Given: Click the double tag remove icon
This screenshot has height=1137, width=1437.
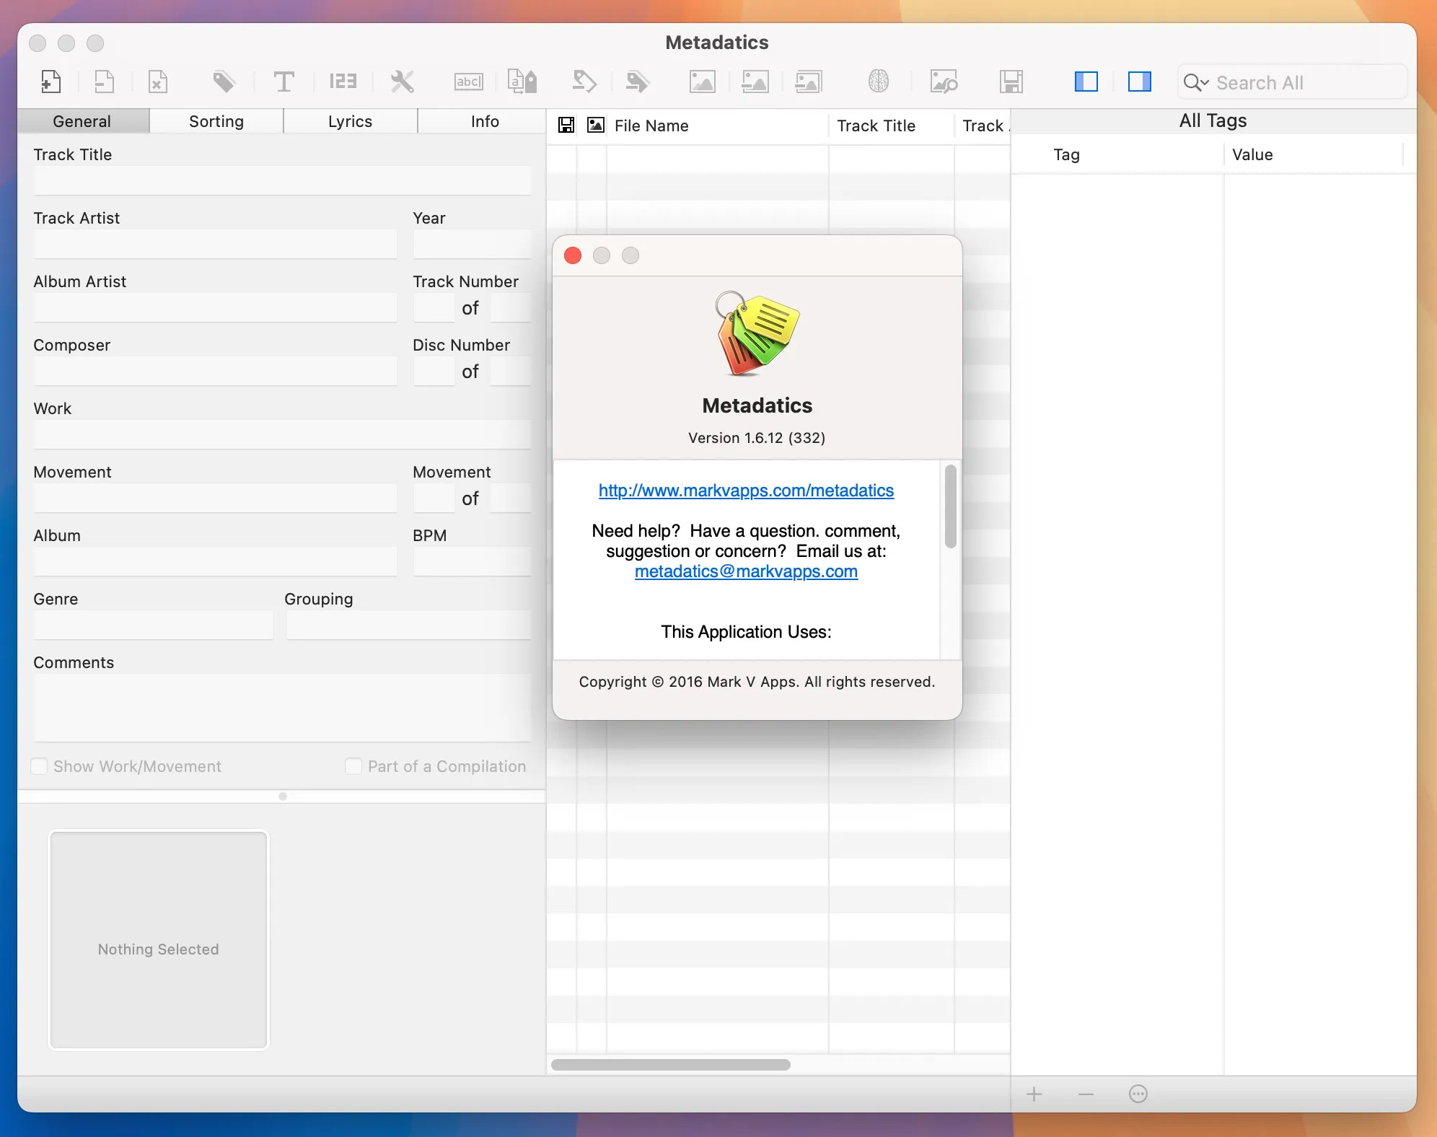Looking at the screenshot, I should pos(637,82).
